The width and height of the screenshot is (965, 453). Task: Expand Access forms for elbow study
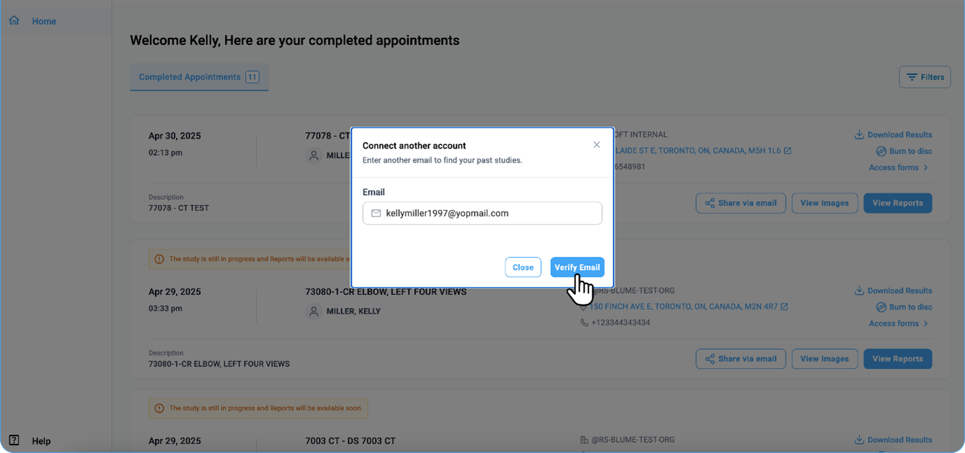tap(898, 323)
